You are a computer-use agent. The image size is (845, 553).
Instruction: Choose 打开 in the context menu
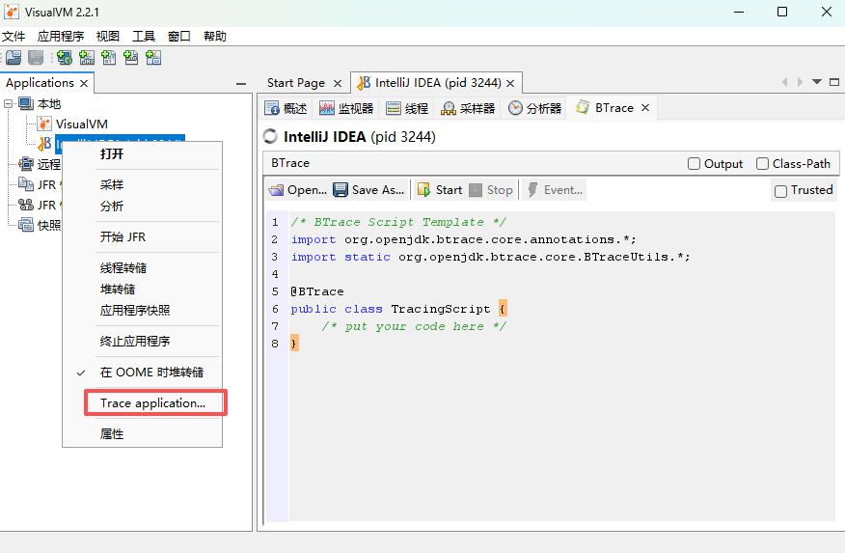coord(143,154)
